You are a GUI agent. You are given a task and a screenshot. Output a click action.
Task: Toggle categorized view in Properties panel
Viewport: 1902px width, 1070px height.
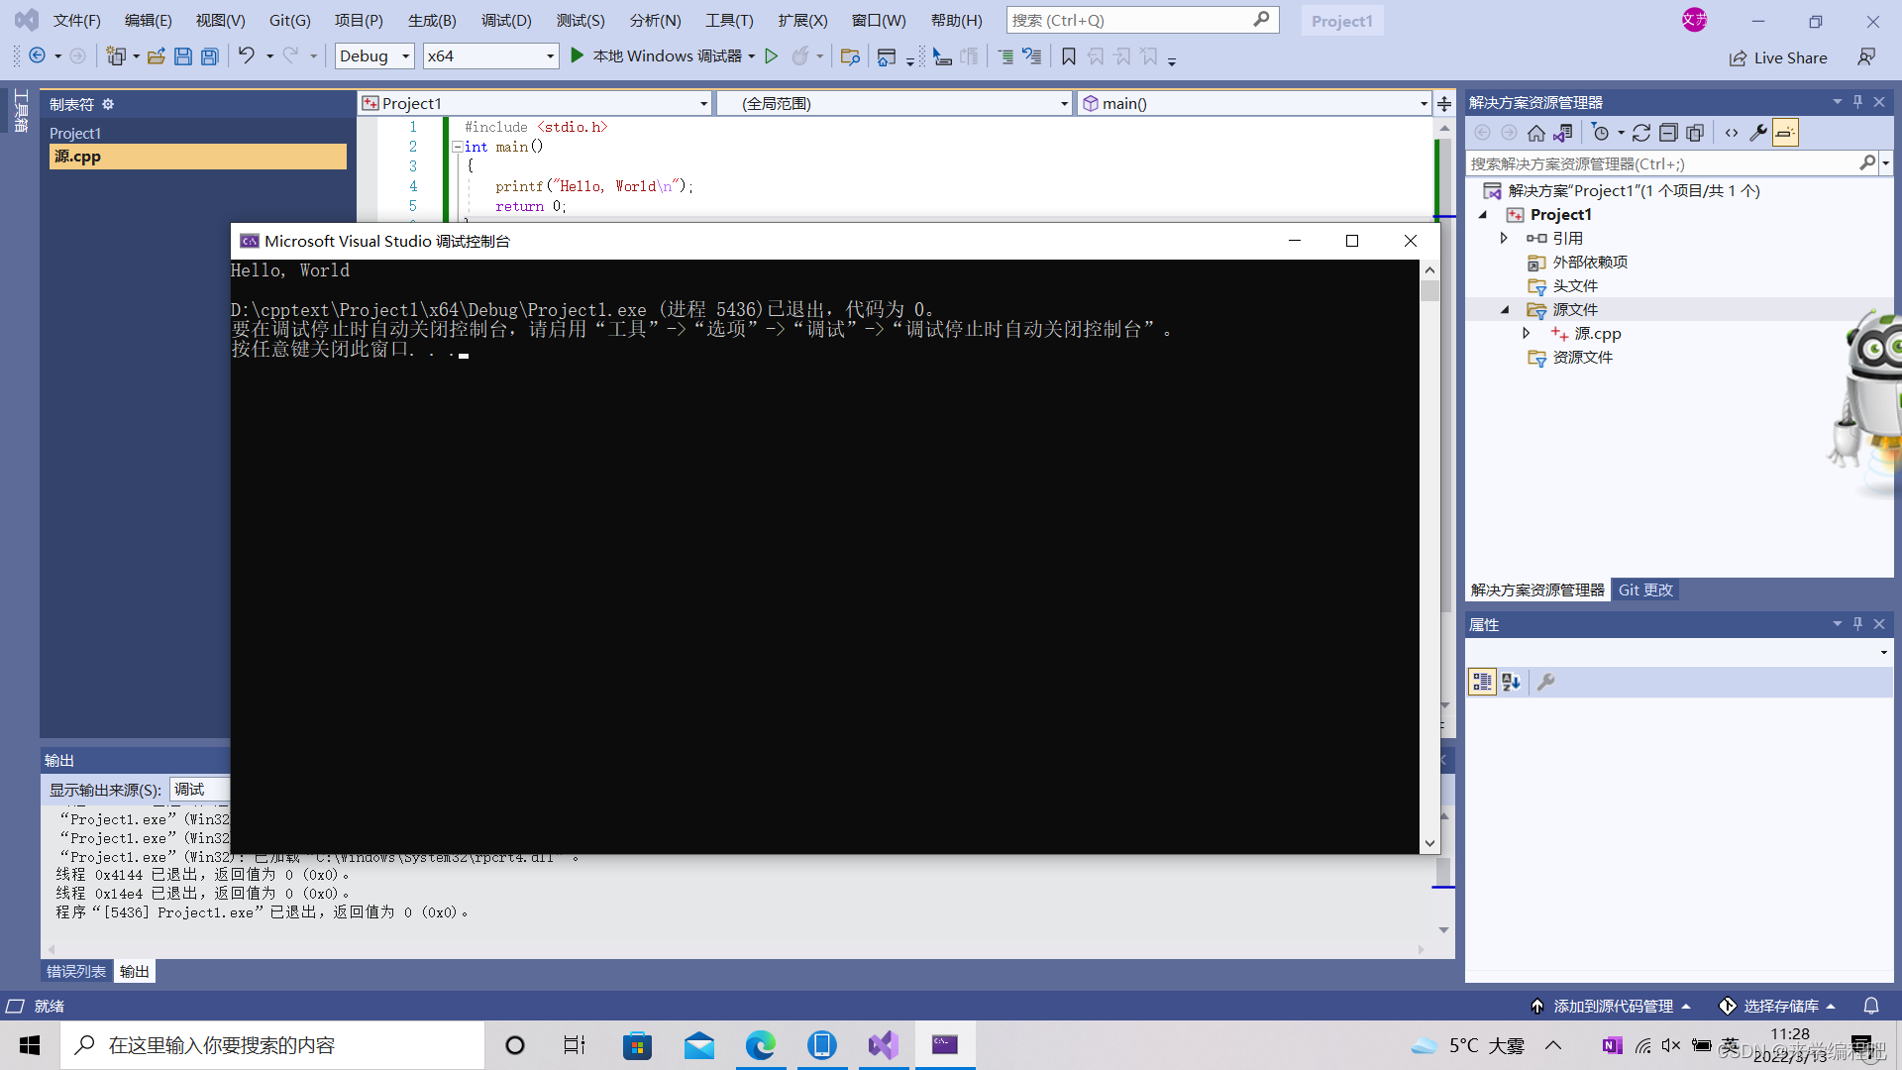1482,682
